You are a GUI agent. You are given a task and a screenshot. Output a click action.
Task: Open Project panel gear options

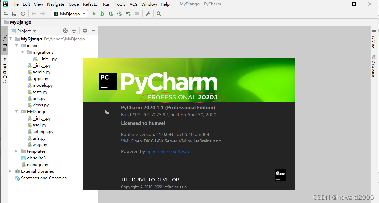[x=85, y=31]
